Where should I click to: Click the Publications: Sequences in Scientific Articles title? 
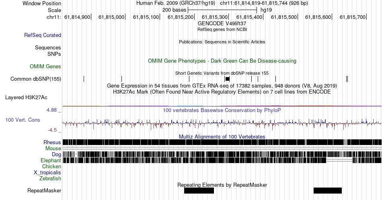coord(222,42)
